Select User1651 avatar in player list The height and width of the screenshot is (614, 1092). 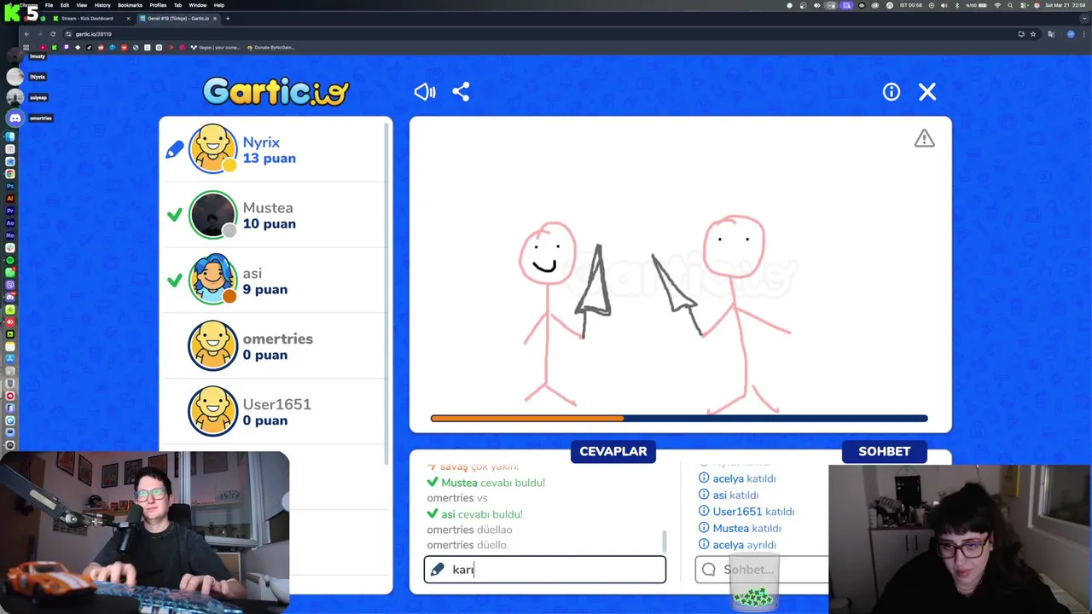(x=212, y=411)
